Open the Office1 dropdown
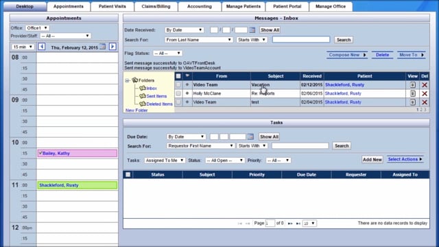Screen dimensions: 439x247 coord(37,28)
